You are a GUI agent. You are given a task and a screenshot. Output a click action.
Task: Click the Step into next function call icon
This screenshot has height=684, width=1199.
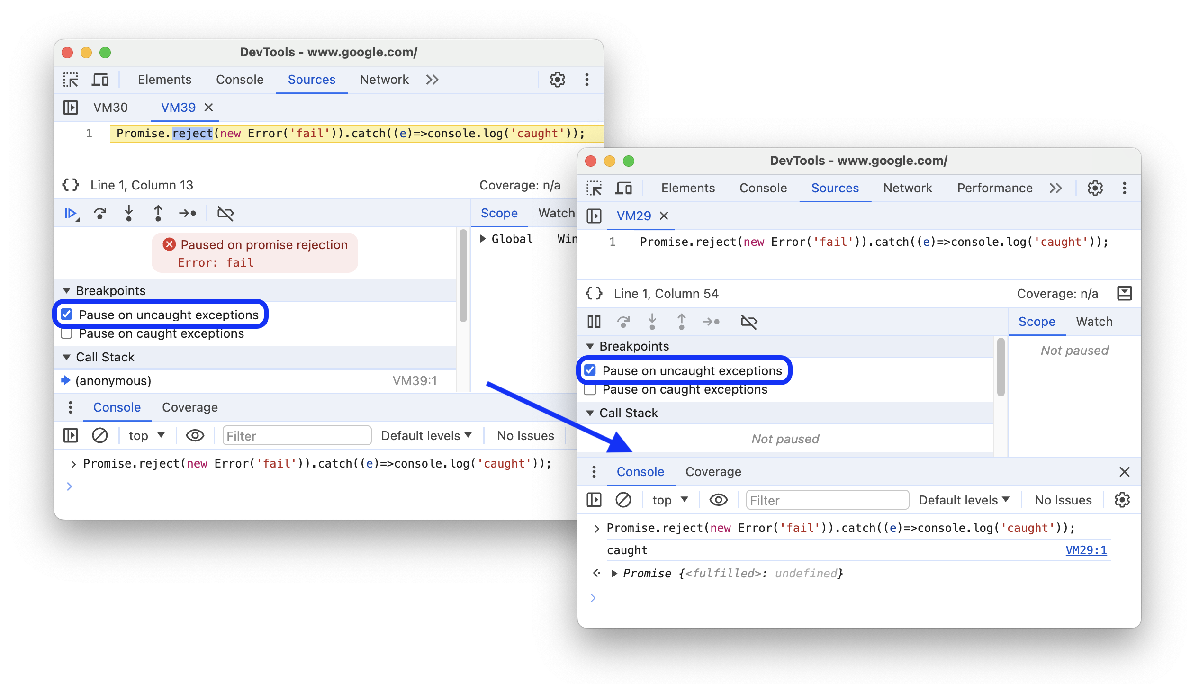pyautogui.click(x=130, y=213)
